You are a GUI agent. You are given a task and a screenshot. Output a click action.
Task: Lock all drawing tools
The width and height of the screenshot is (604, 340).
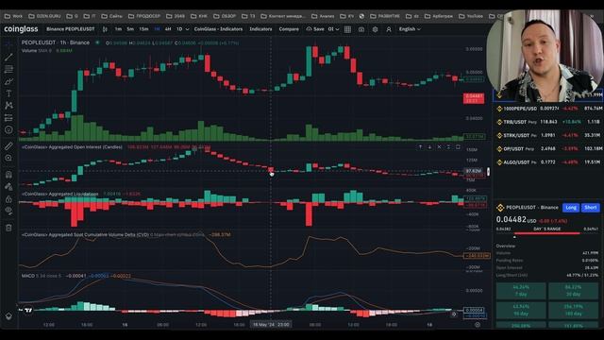click(8, 199)
